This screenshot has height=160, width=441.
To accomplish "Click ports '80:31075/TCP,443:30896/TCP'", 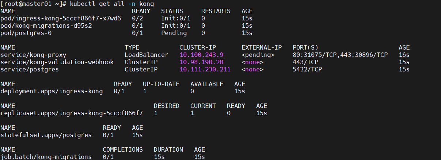I will coord(340,55).
